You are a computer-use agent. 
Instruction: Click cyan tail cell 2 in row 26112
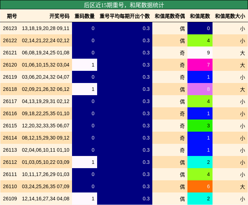point(200,162)
